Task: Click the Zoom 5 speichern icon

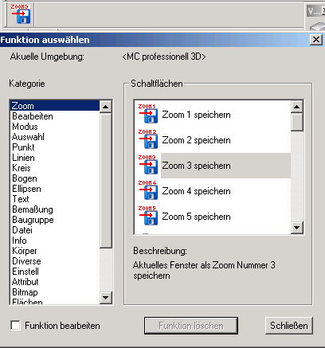Action: tap(147, 216)
